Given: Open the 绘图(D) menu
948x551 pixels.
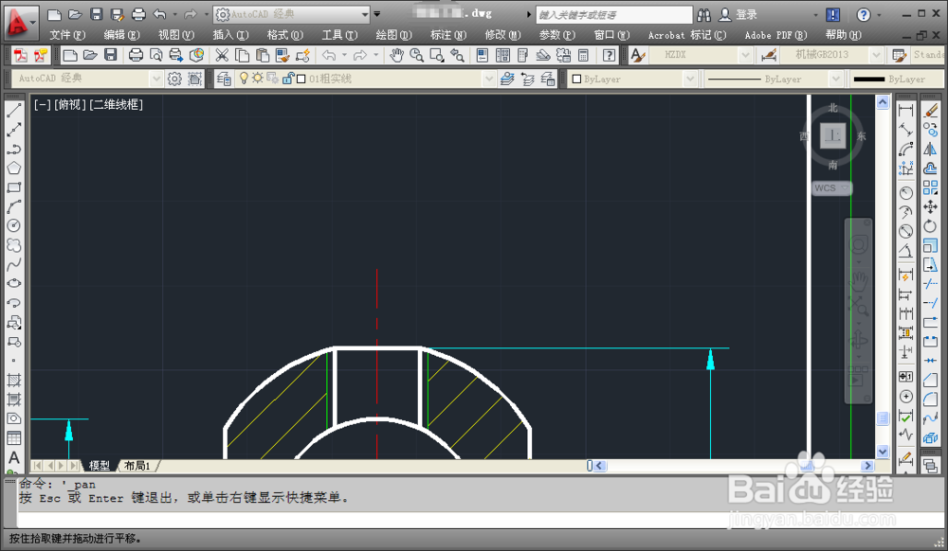Looking at the screenshot, I should (393, 35).
